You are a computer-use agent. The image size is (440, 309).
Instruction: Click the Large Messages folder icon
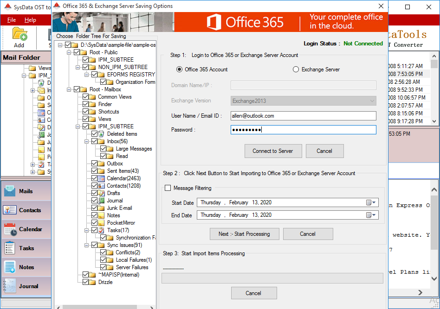110,149
